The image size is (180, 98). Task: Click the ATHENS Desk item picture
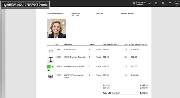click(51, 51)
